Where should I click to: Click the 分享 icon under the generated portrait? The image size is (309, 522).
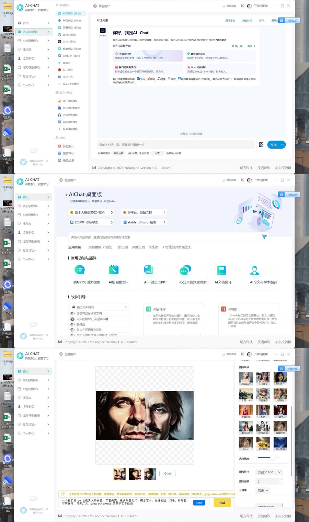[167, 473]
